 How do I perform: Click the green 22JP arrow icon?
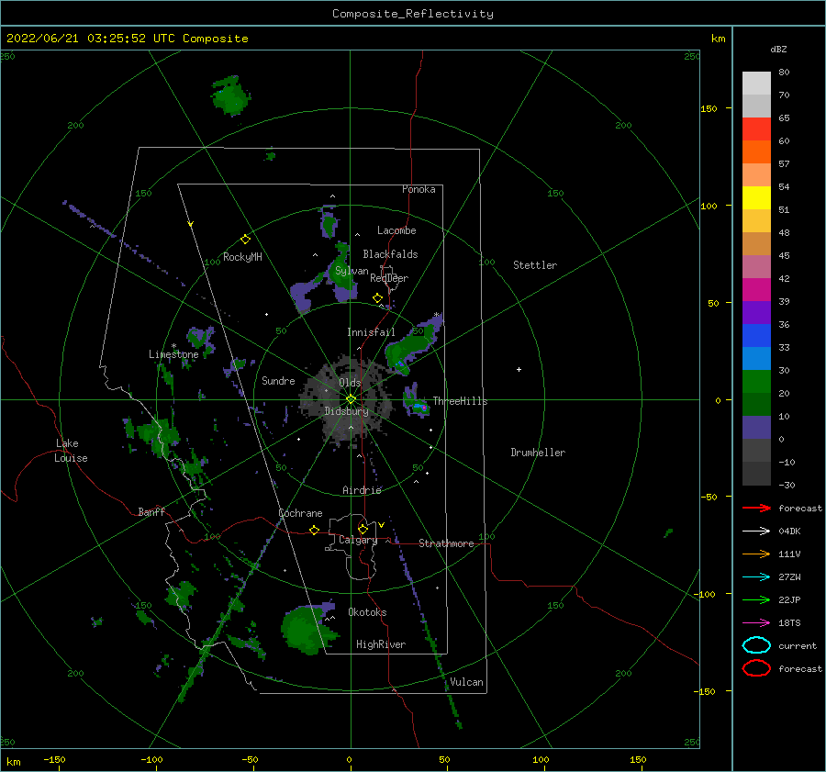point(756,599)
